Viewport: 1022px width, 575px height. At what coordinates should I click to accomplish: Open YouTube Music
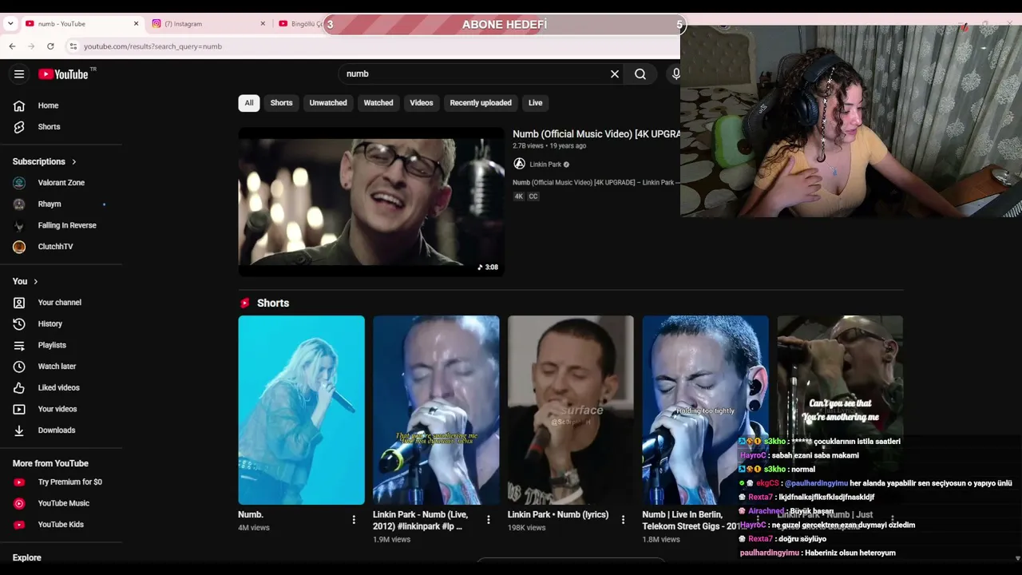pyautogui.click(x=61, y=503)
